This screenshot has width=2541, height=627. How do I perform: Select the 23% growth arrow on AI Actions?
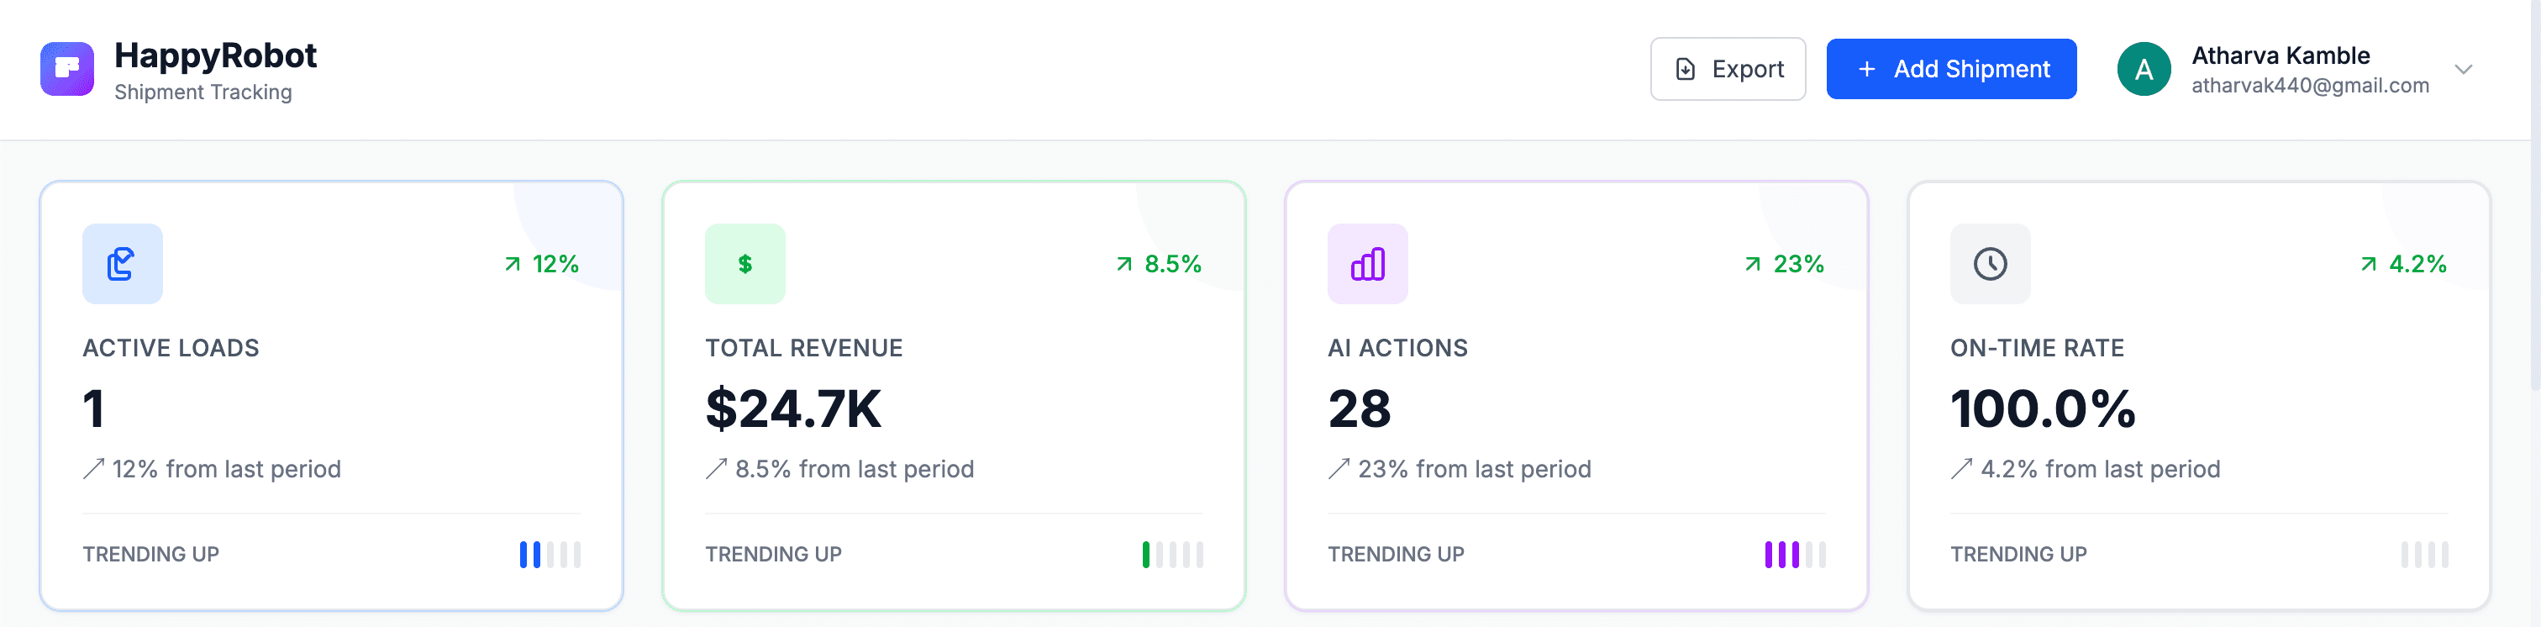pos(1753,264)
